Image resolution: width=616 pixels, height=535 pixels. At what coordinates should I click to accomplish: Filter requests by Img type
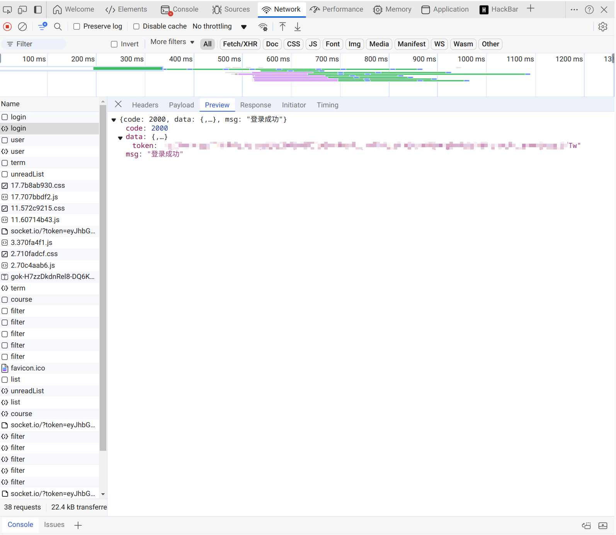point(354,44)
